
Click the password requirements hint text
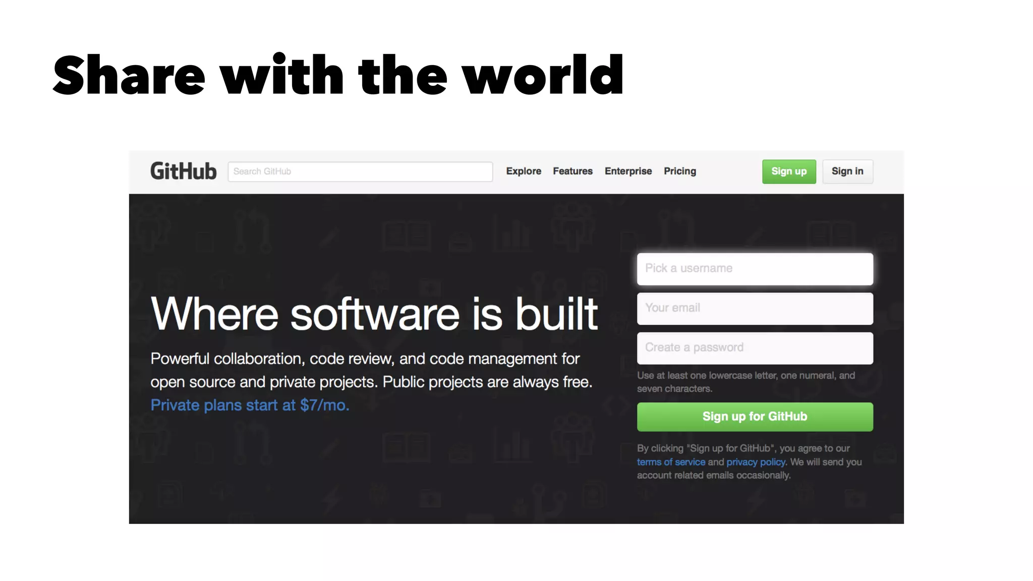(x=745, y=382)
